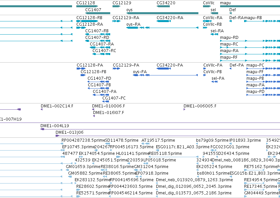Click CoVIIc-PA protein label
The width and height of the screenshot is (280, 198).
(x=213, y=65)
